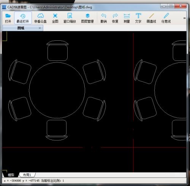190x186 pixels.
Task: Pick the 画直线 line drawing tool
Action: pyautogui.click(x=151, y=18)
